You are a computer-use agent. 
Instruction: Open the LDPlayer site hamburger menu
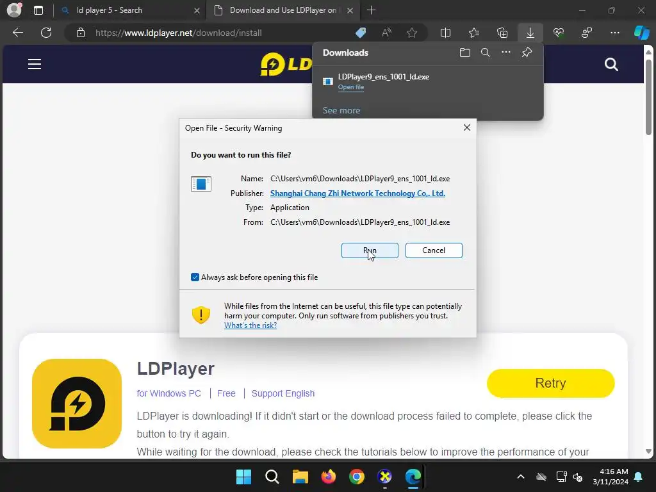pos(35,64)
